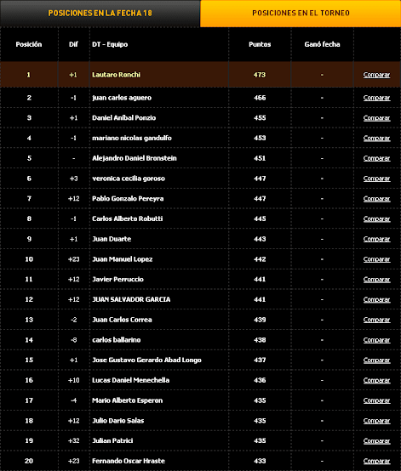
Task: Click the Dif column header
Action: click(x=73, y=44)
